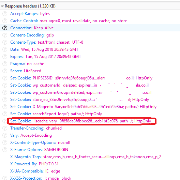Open help icon beside Pragma header
The image size is (180, 180).
click(5, 64)
